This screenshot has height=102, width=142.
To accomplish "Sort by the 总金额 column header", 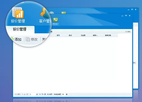I will [x=83, y=35].
